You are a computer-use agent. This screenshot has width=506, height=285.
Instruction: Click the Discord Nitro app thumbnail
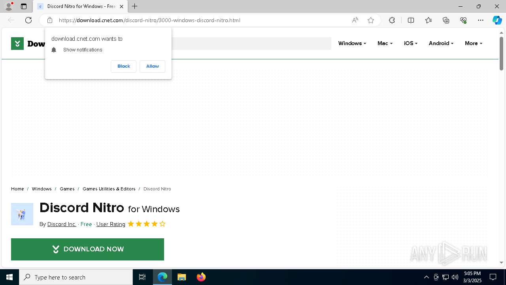pyautogui.click(x=22, y=214)
